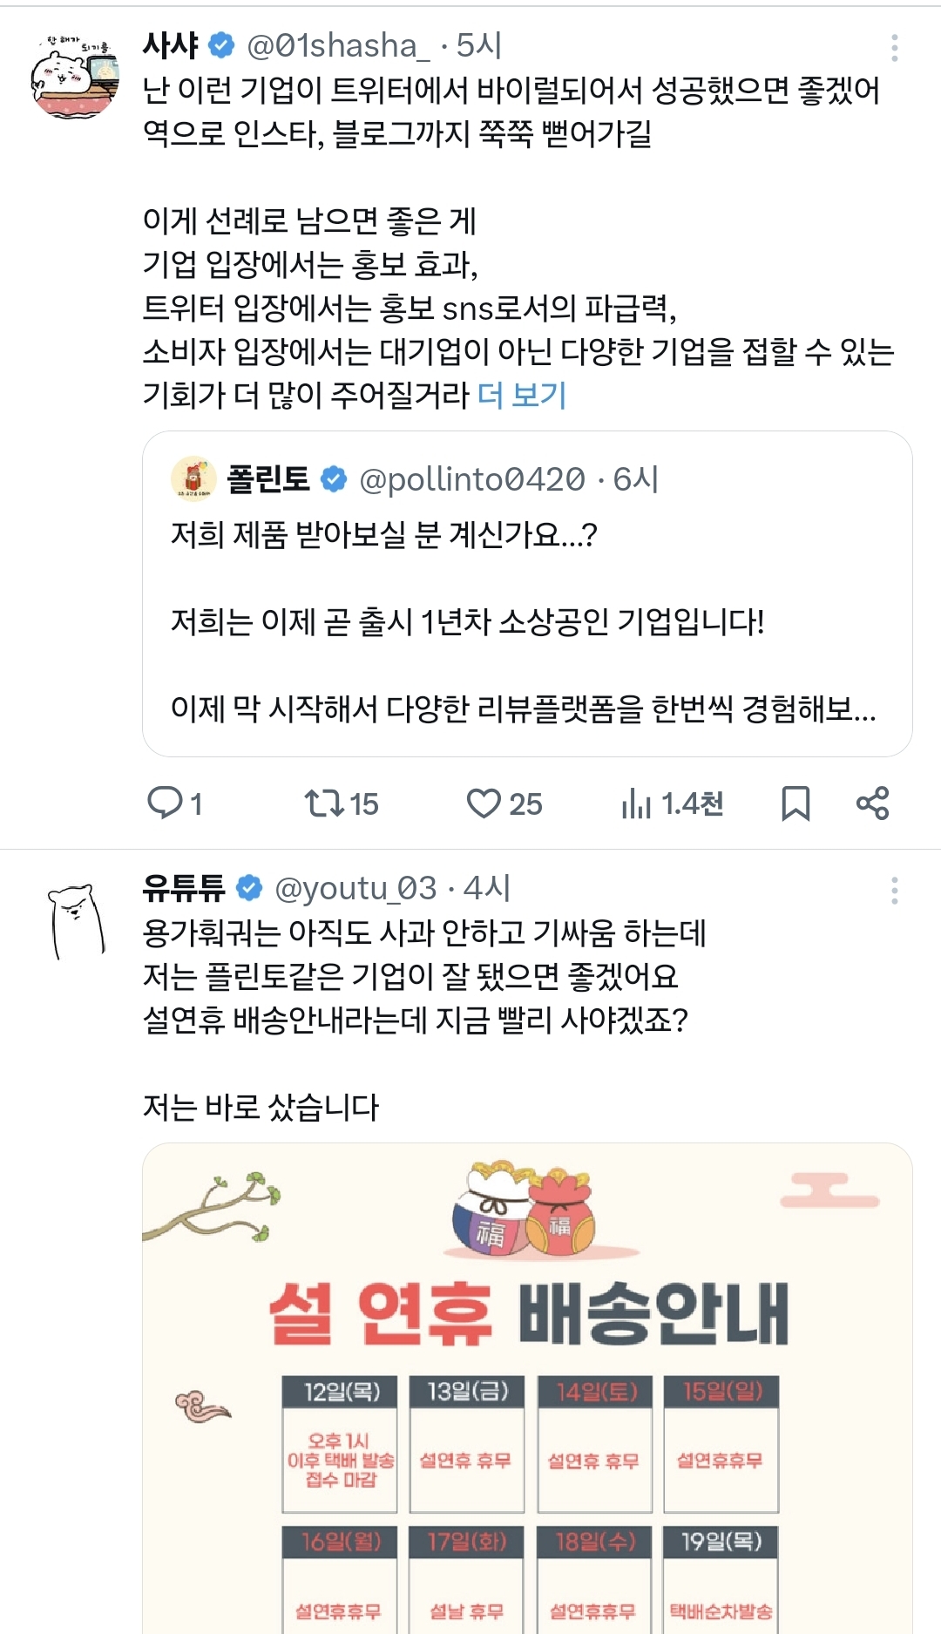Image resolution: width=941 pixels, height=1634 pixels.
Task: Tap verified badge next to 유튜튜
Action: tap(249, 888)
